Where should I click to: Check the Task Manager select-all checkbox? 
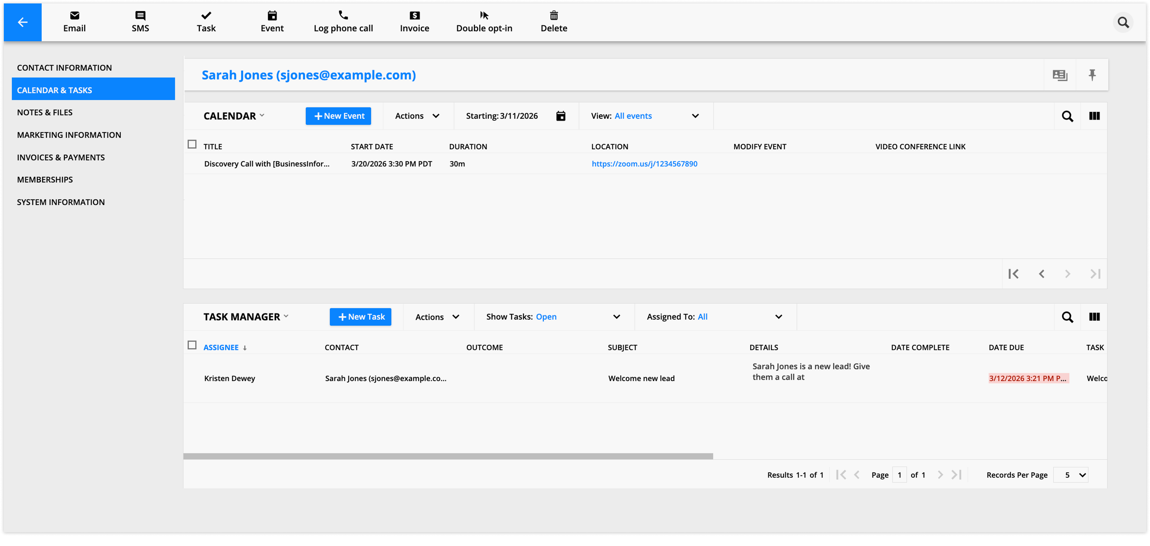point(192,345)
